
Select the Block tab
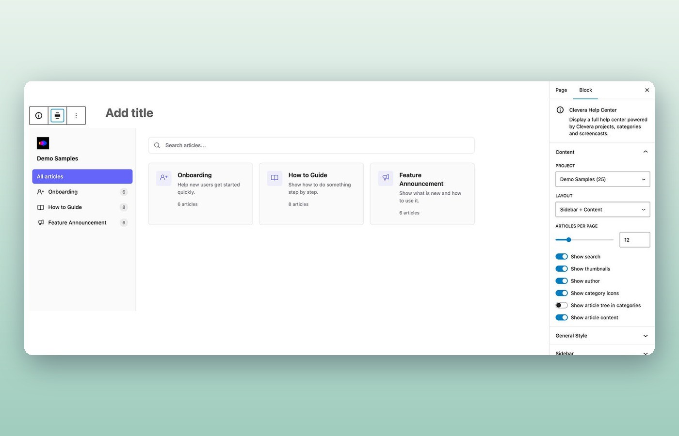pyautogui.click(x=585, y=90)
